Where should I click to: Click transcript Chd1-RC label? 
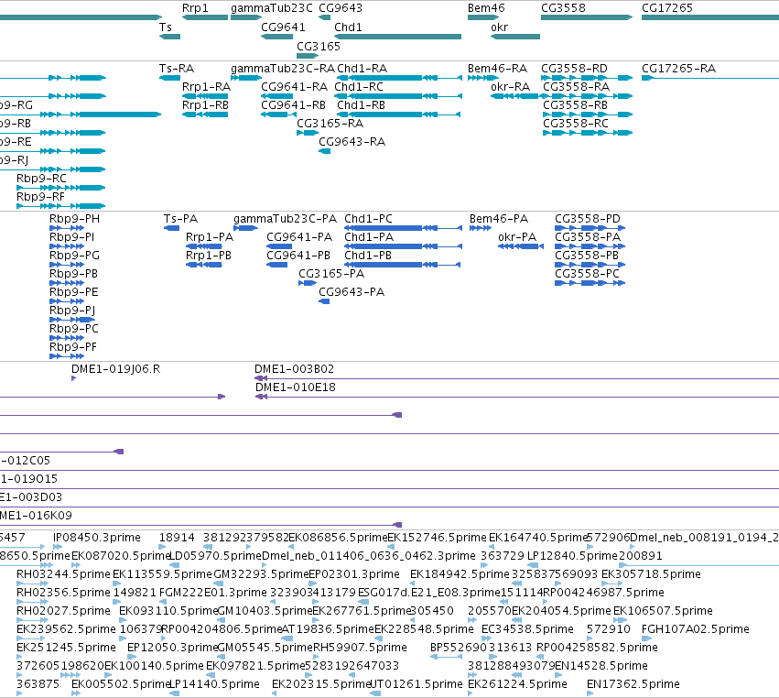point(359,86)
